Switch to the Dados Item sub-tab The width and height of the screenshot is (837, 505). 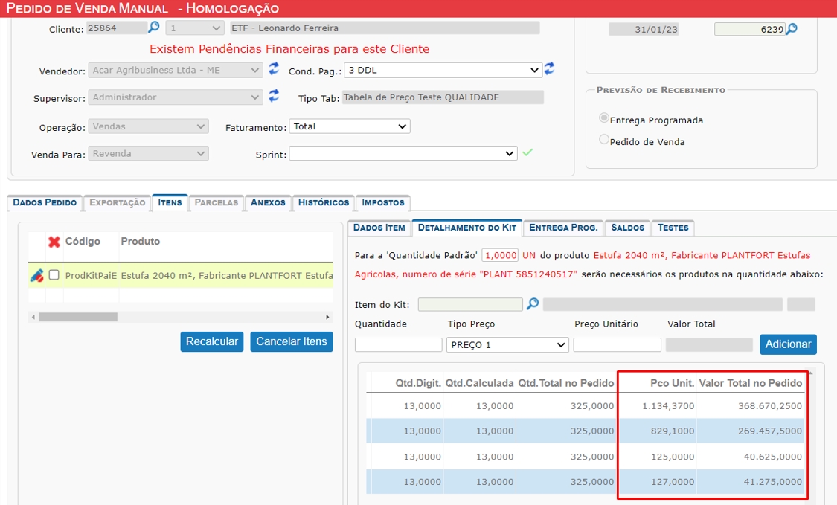tap(379, 228)
